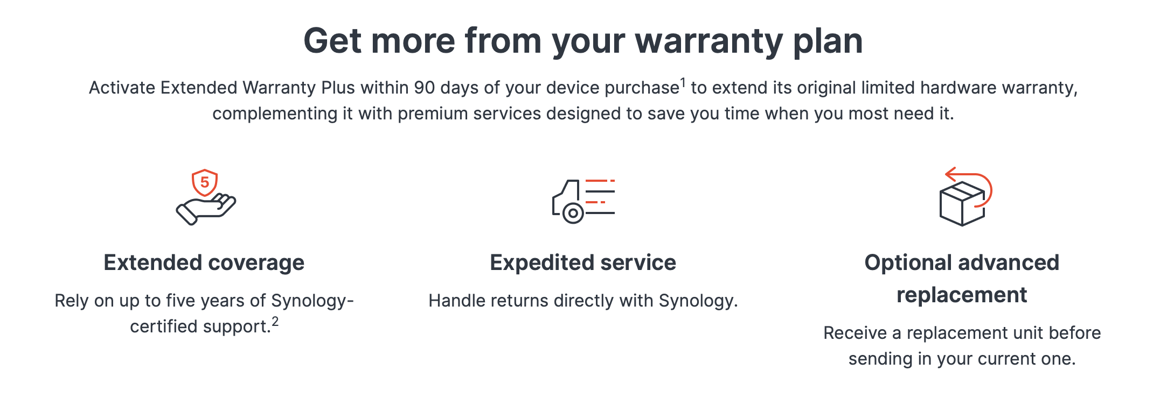Click the Rely on up to five years text

tap(204, 314)
